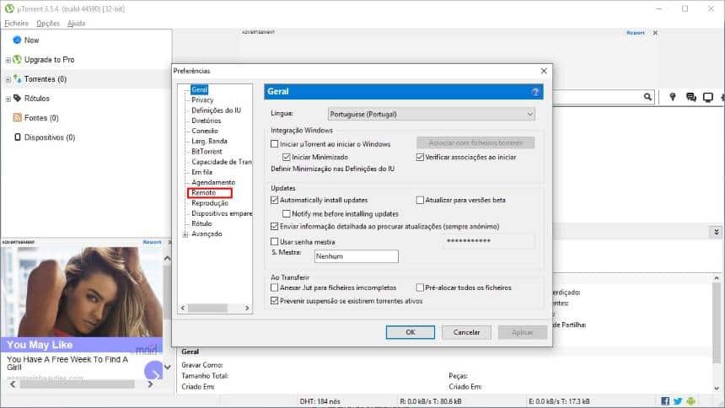Click the Facebook icon in status bar
This screenshot has width=725, height=408.
(x=665, y=401)
